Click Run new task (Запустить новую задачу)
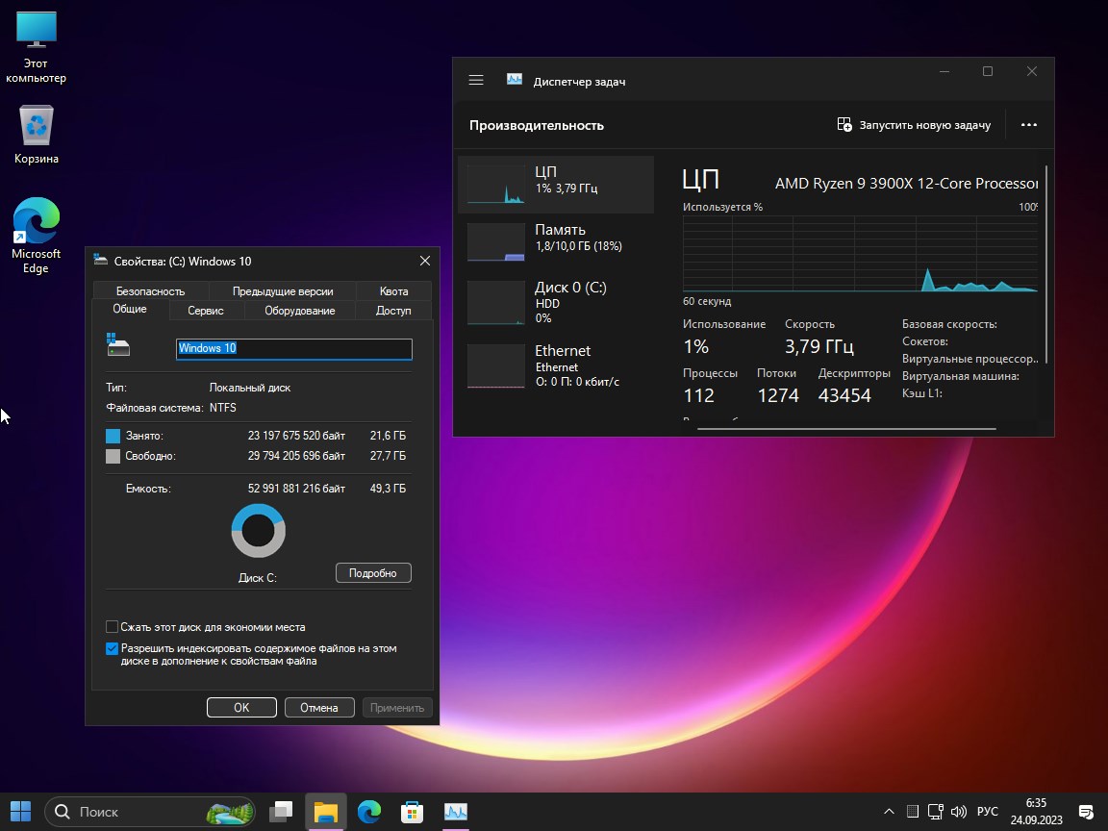Screen dimensions: 1108x831 (914, 125)
